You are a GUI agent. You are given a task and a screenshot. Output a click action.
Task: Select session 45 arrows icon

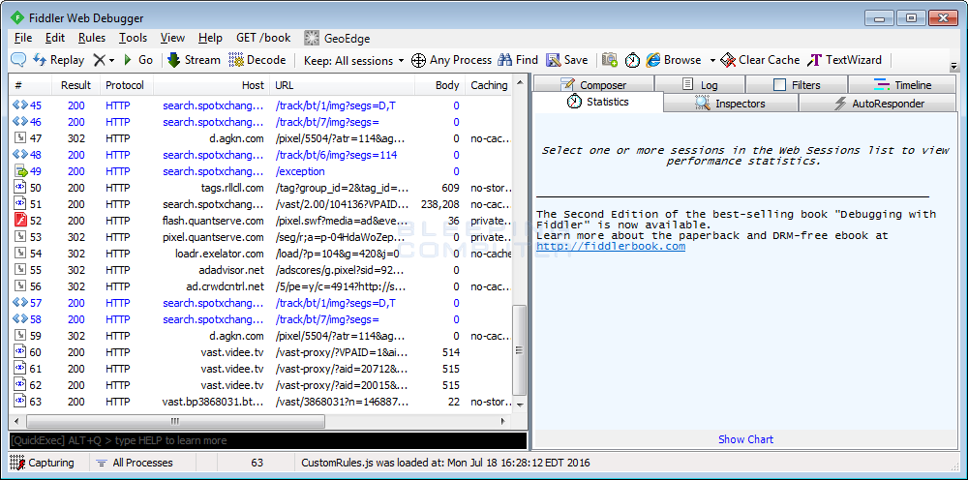click(19, 105)
